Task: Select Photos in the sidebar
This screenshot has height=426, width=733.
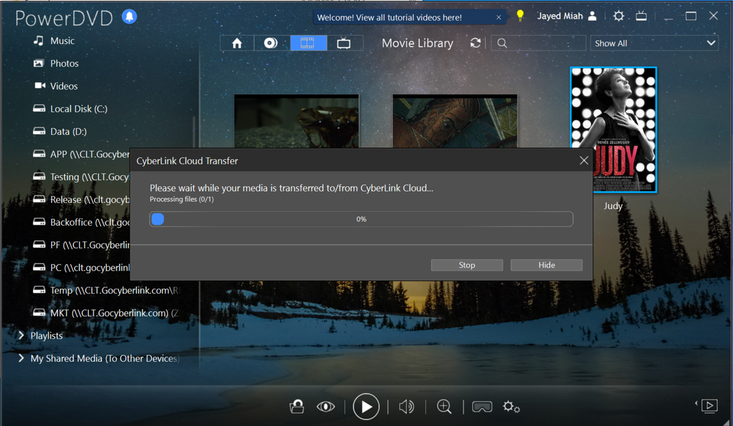Action: pyautogui.click(x=64, y=63)
